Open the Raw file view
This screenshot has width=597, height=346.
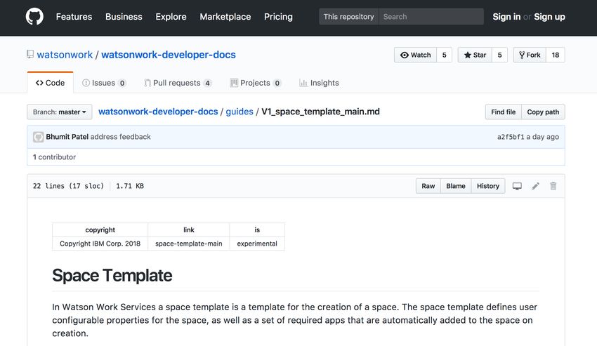pyautogui.click(x=428, y=186)
